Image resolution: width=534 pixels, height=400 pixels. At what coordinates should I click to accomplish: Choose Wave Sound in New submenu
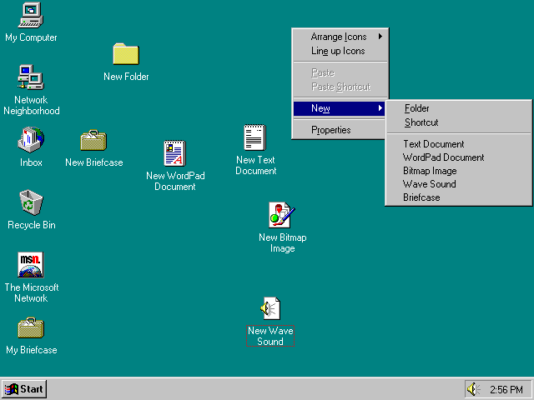[459, 184]
